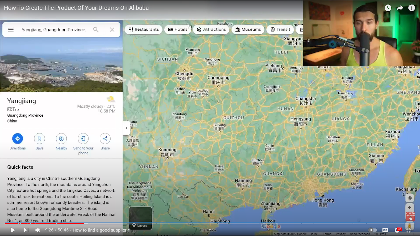
Task: Filter map by Hotels
Action: 178,29
